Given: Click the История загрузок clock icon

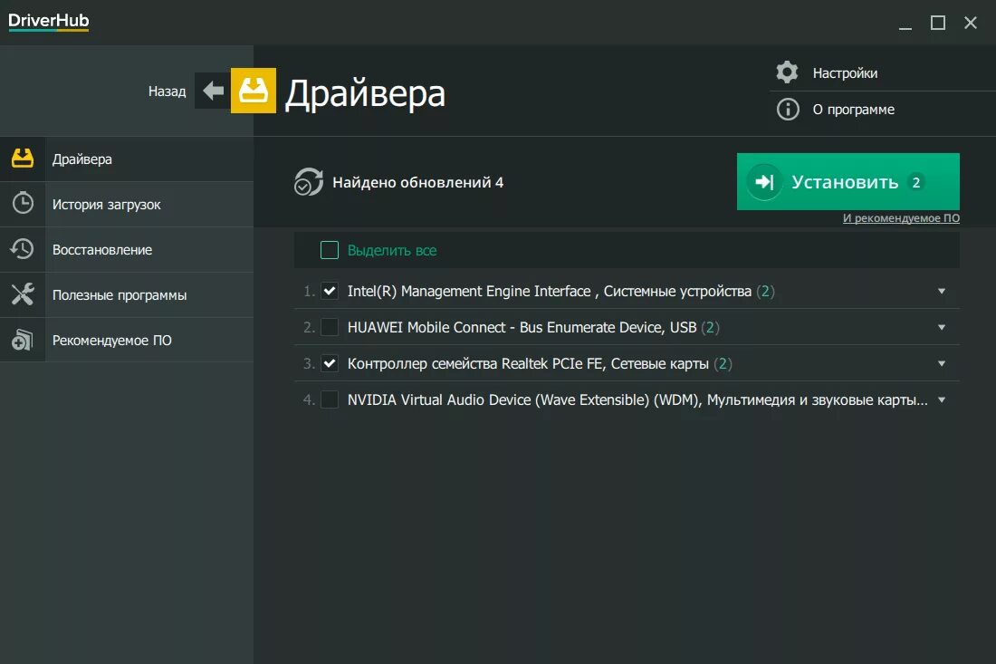Looking at the screenshot, I should pyautogui.click(x=23, y=204).
